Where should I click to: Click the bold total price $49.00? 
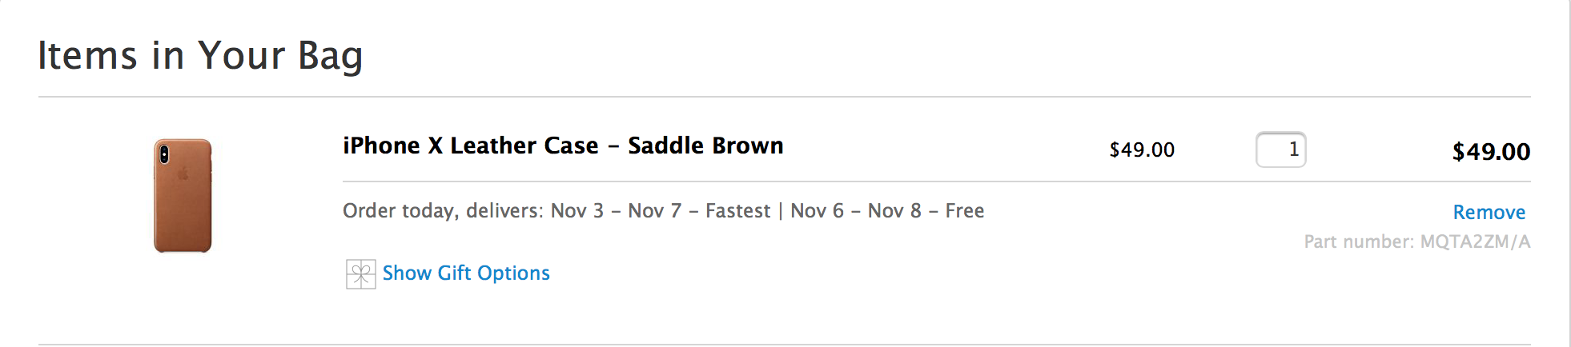(x=1490, y=151)
